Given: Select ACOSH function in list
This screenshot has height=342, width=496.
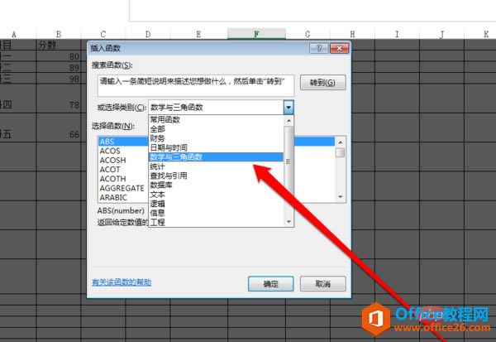Looking at the screenshot, I should point(123,160).
